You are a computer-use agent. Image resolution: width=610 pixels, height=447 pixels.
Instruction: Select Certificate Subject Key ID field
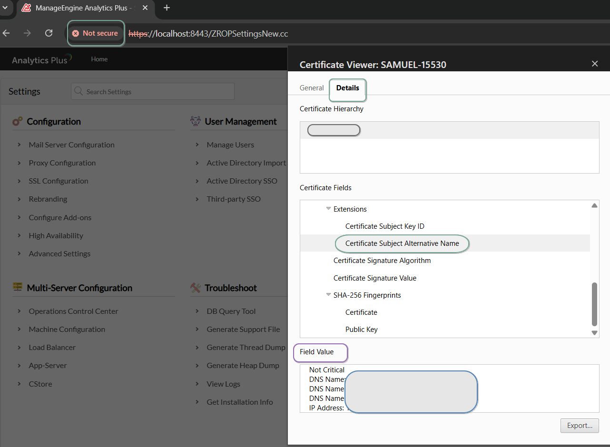click(385, 226)
